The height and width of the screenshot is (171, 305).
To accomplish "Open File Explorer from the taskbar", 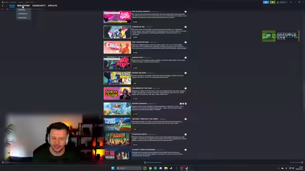I will coord(166,168).
